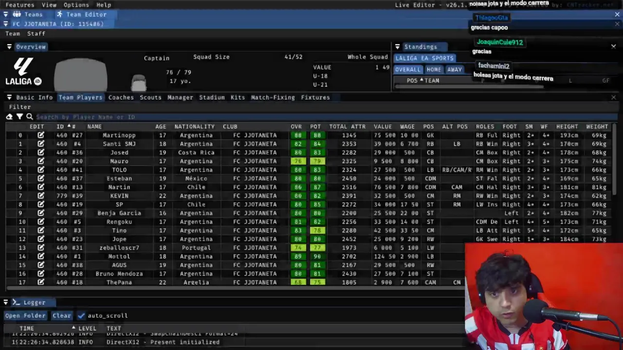The width and height of the screenshot is (623, 350).
Task: Switch to the Fixtures tab
Action: (x=315, y=97)
